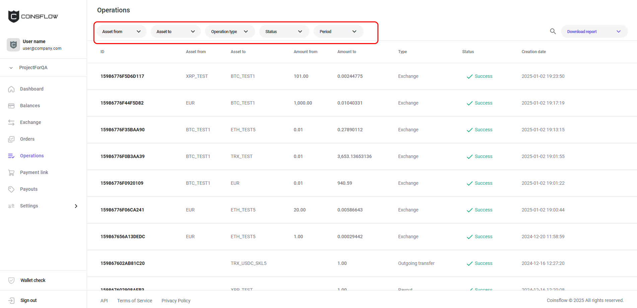Expand the Settings submenu arrow
Image resolution: width=637 pixels, height=308 pixels.
click(x=76, y=206)
